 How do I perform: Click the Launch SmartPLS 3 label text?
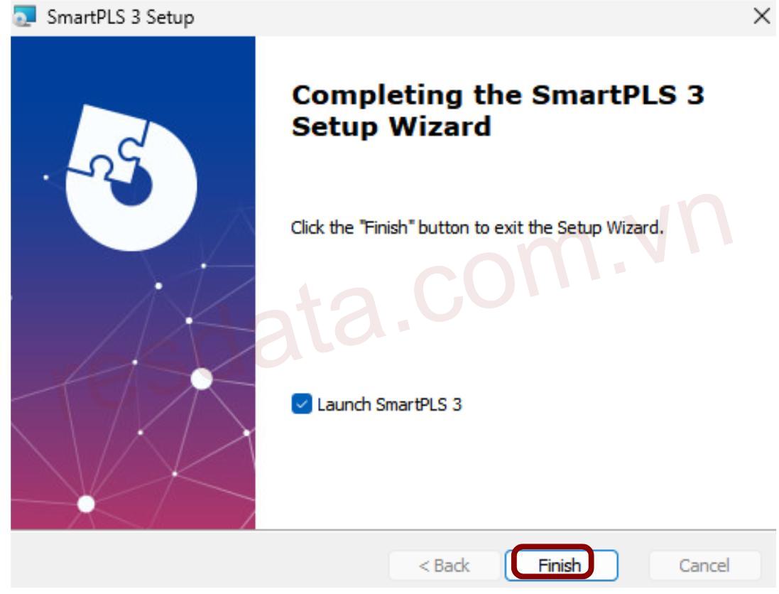[x=389, y=404]
